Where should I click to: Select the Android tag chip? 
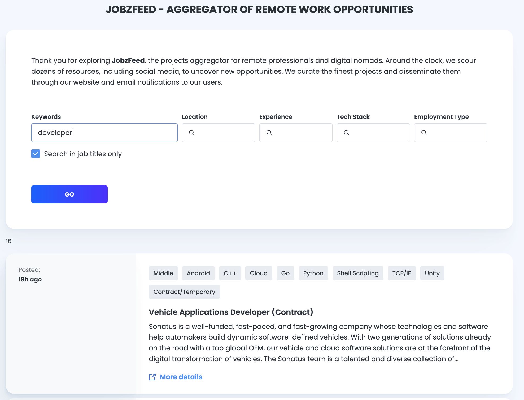coord(198,273)
